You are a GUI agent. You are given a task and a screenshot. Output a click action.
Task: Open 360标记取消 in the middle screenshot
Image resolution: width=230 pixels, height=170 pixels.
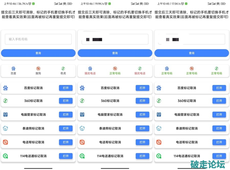pyautogui.click(x=142, y=101)
